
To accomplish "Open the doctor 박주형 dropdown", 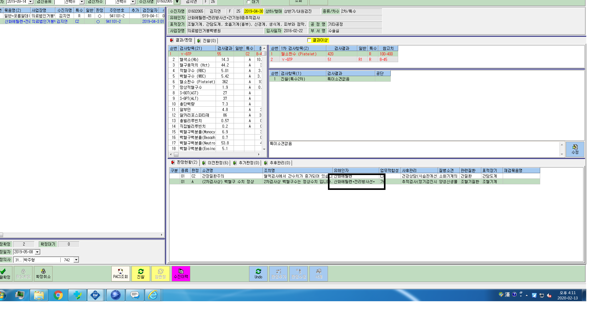I will pos(76,260).
